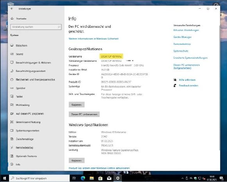Open Mail app from taskbar
The height and width of the screenshot is (182, 227).
point(109,178)
